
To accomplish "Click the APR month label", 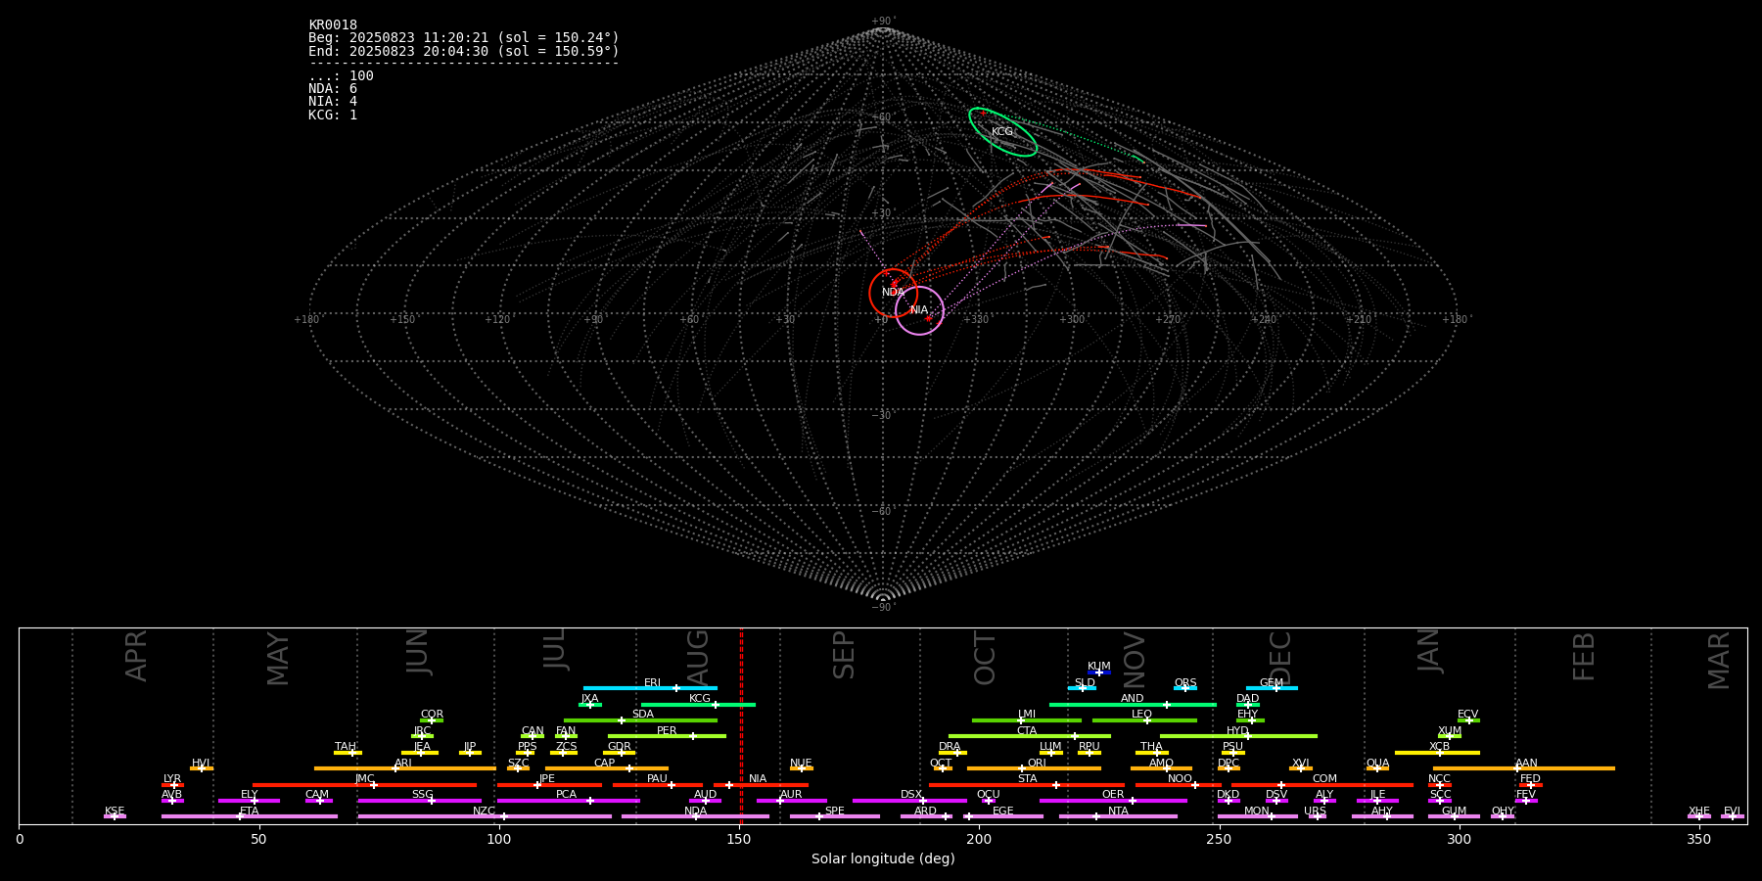I will (x=136, y=656).
